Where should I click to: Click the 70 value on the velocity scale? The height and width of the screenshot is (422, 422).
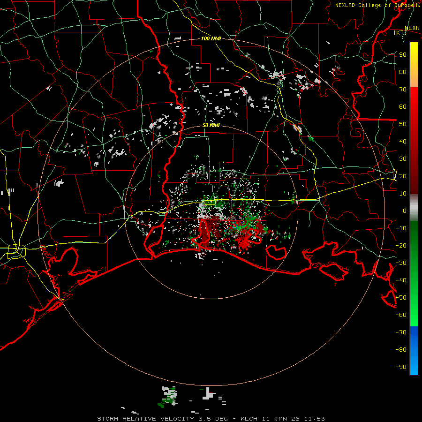coord(403,90)
